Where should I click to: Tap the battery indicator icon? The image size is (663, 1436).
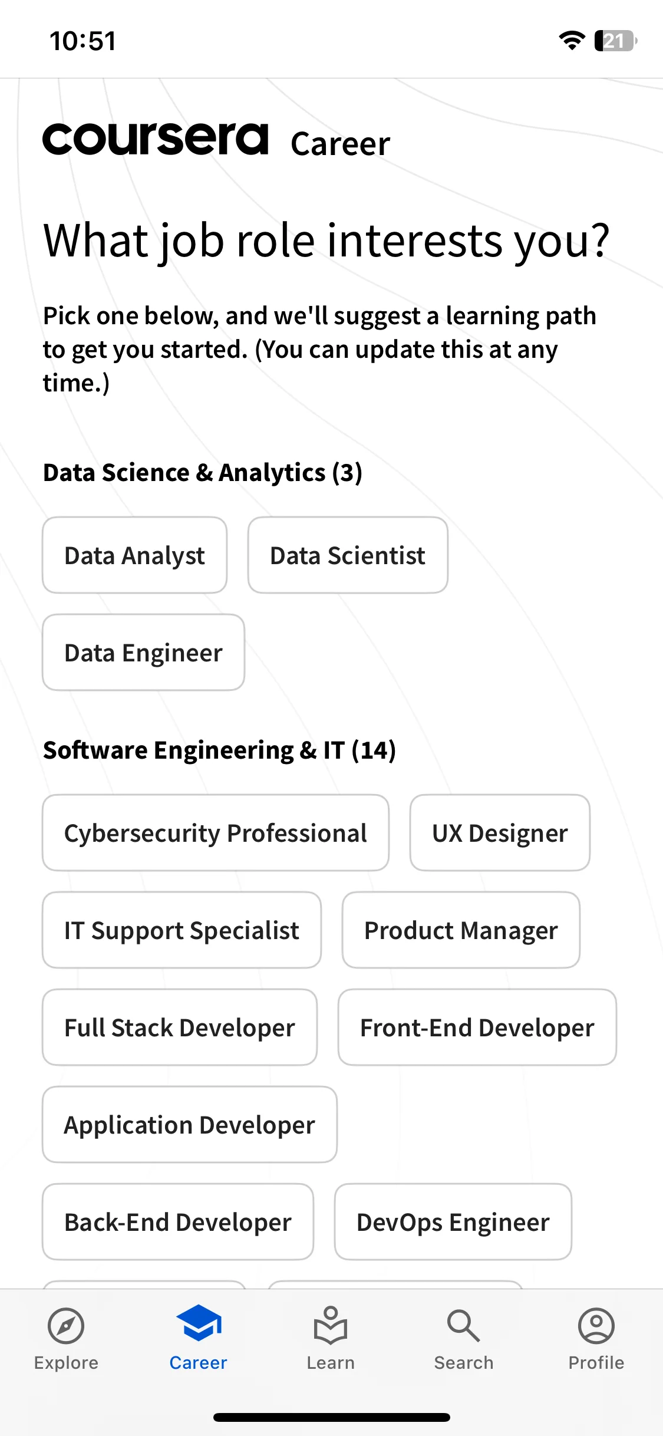pyautogui.click(x=616, y=41)
